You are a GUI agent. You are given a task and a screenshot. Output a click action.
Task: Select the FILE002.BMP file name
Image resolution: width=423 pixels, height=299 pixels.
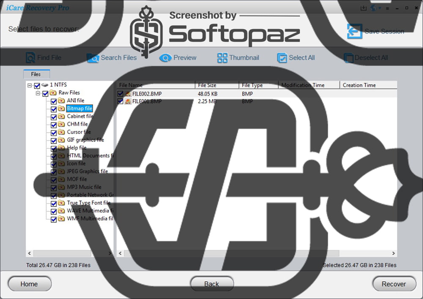coord(147,94)
